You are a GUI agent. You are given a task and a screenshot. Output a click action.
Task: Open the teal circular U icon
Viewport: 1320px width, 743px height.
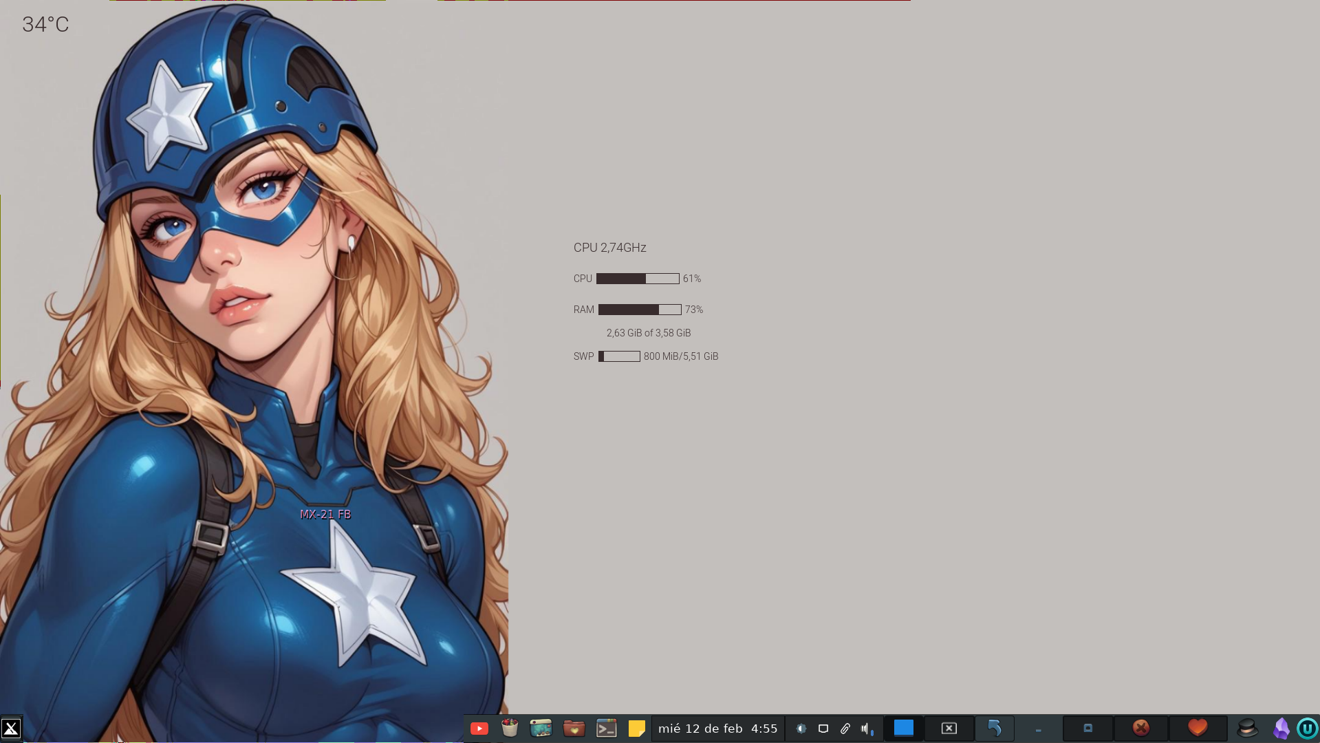1307,728
